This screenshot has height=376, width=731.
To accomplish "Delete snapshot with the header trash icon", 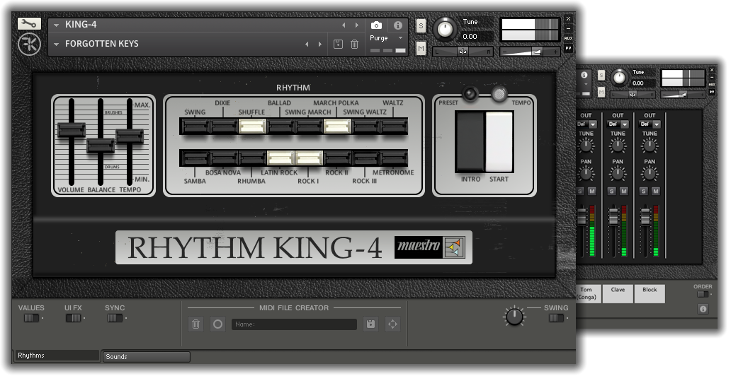I will pyautogui.click(x=354, y=45).
